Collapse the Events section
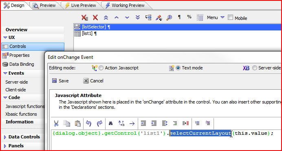The image size is (282, 151). coord(5,73)
